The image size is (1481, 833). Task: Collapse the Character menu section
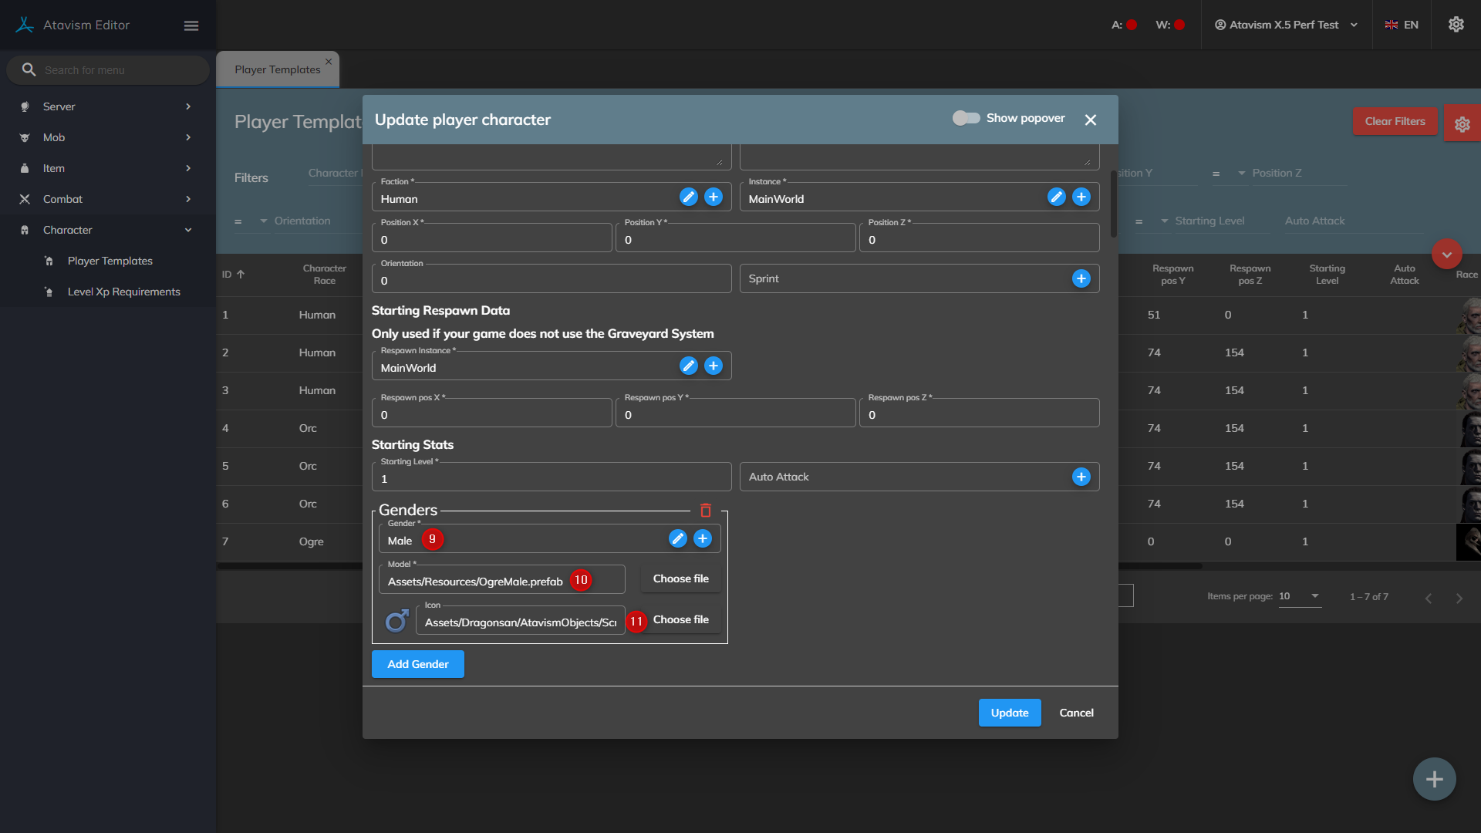click(106, 230)
